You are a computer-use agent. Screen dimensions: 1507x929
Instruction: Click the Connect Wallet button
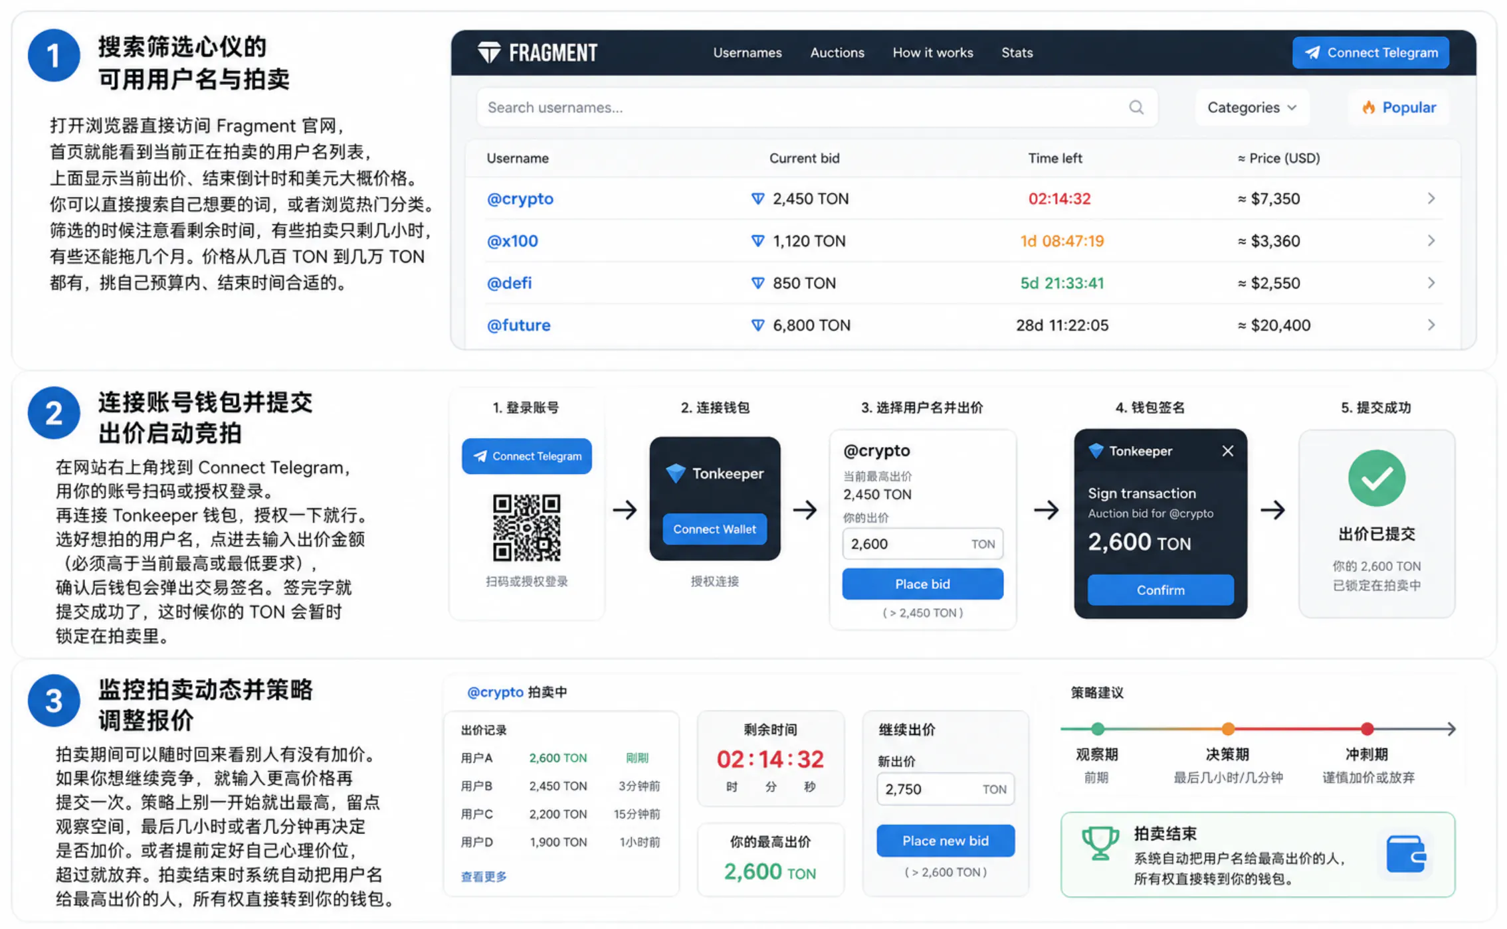click(714, 529)
